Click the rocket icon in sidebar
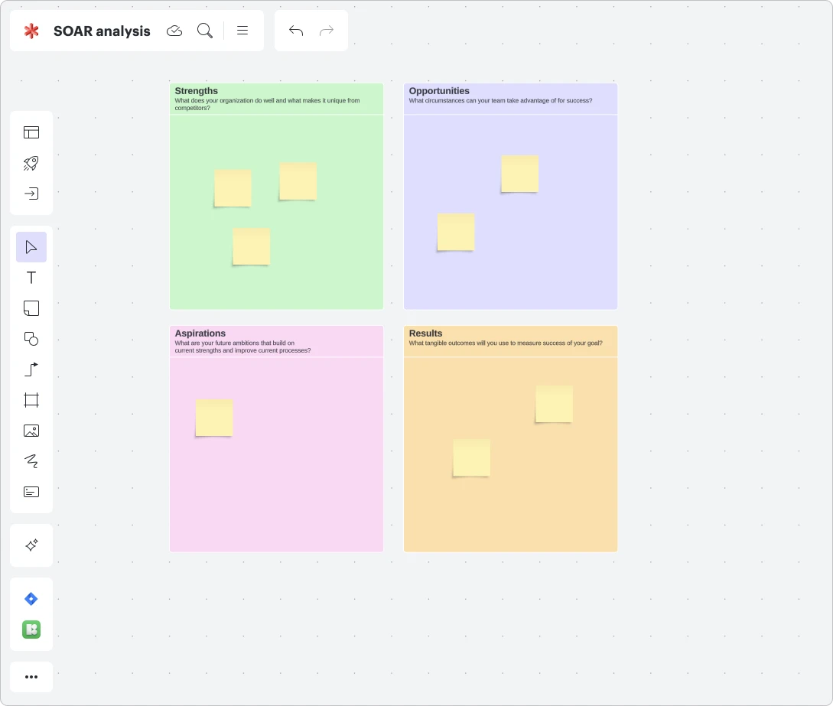833x706 pixels. (31, 163)
